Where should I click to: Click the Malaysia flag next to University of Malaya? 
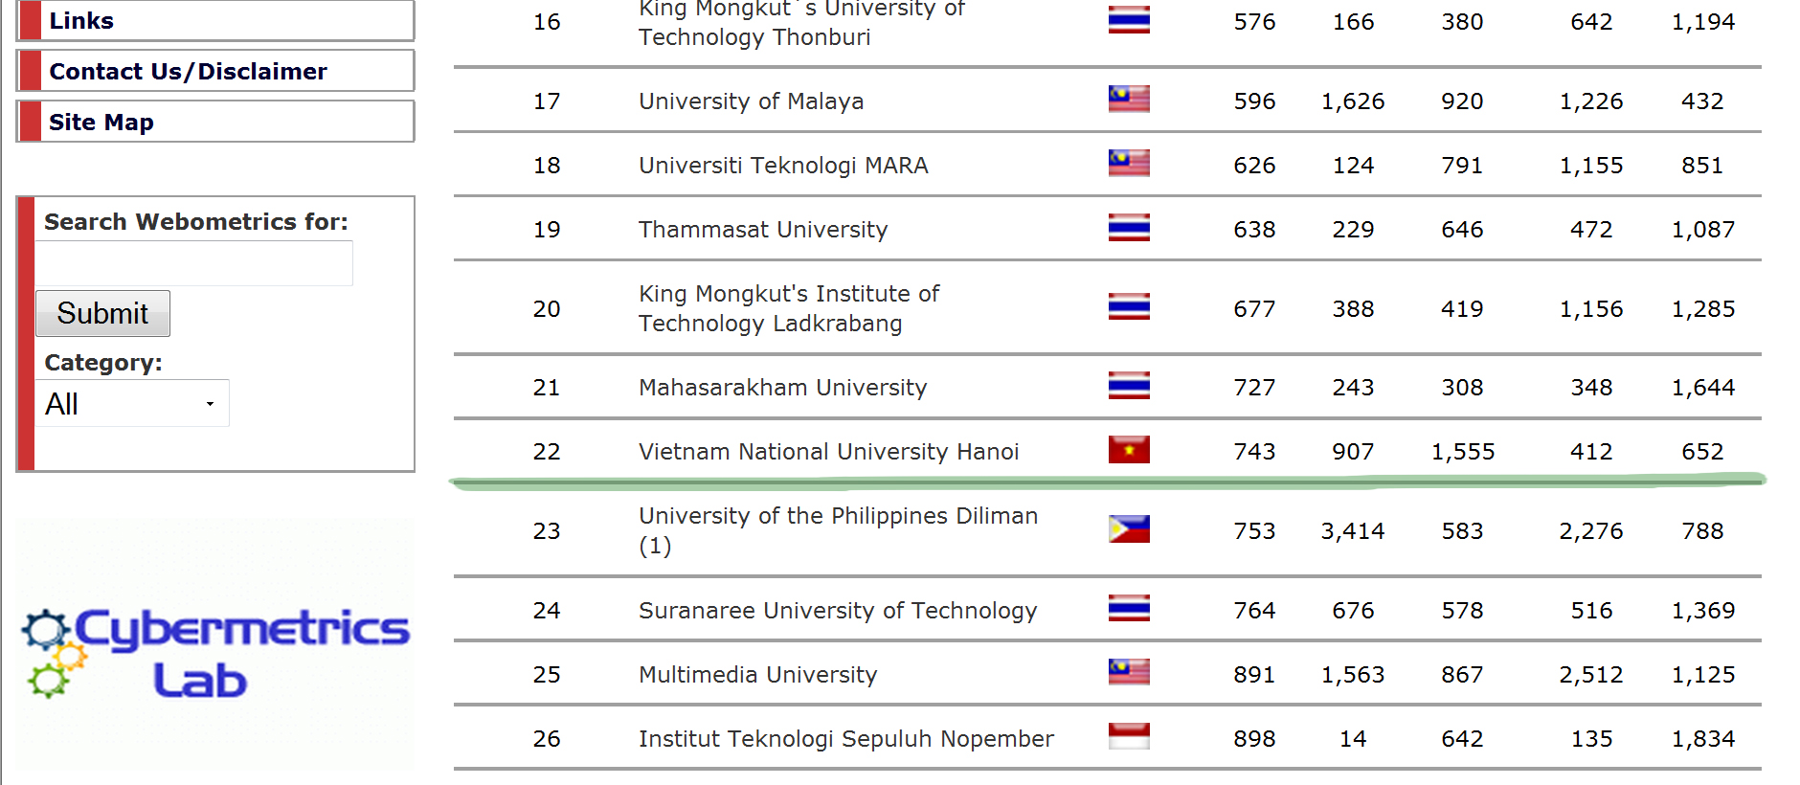pyautogui.click(x=1129, y=99)
